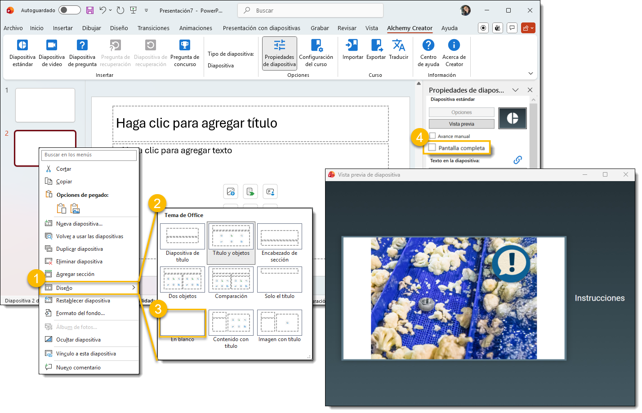Screen dimensions: 642x413
Task: Open Configuración del curso
Action: point(316,53)
